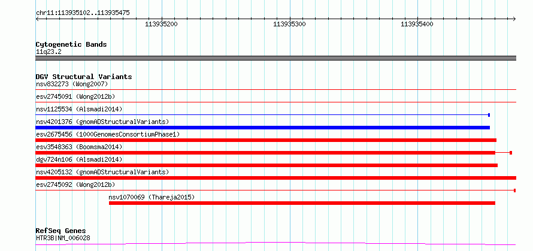Click the red nsv1070069 variant bar
Image resolution: width=533 pixels, height=251 pixels.
point(302,203)
